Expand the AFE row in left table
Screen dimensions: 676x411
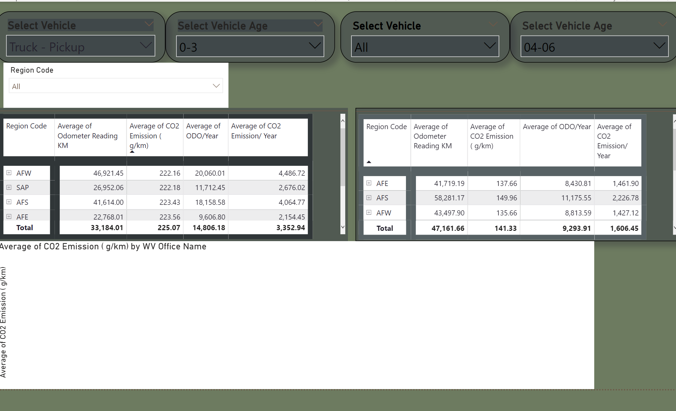[9, 216]
